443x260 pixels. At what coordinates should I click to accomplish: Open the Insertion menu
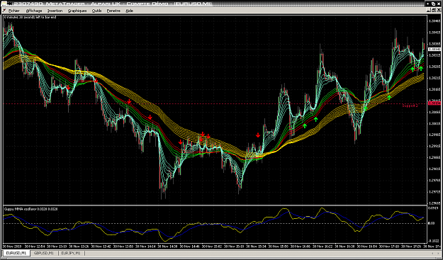55,11
